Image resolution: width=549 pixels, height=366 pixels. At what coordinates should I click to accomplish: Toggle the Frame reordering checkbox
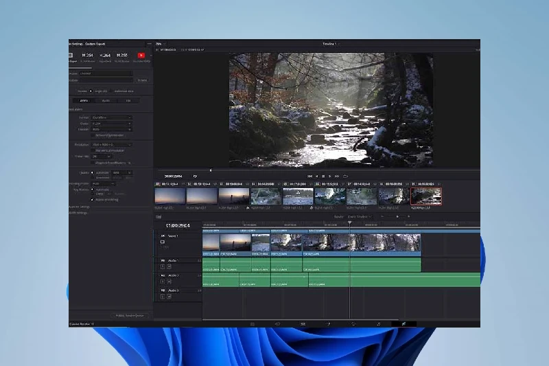(93, 200)
